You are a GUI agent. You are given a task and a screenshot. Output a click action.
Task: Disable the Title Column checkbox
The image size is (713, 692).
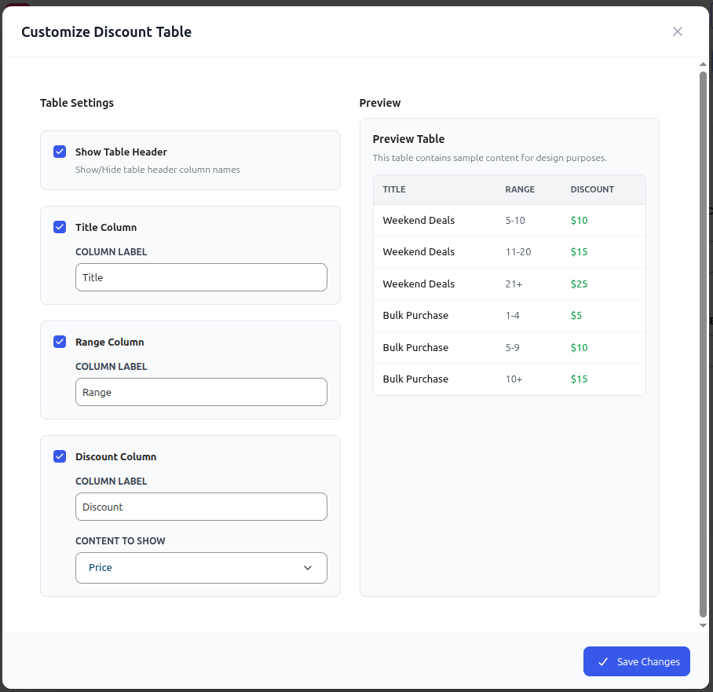[60, 227]
